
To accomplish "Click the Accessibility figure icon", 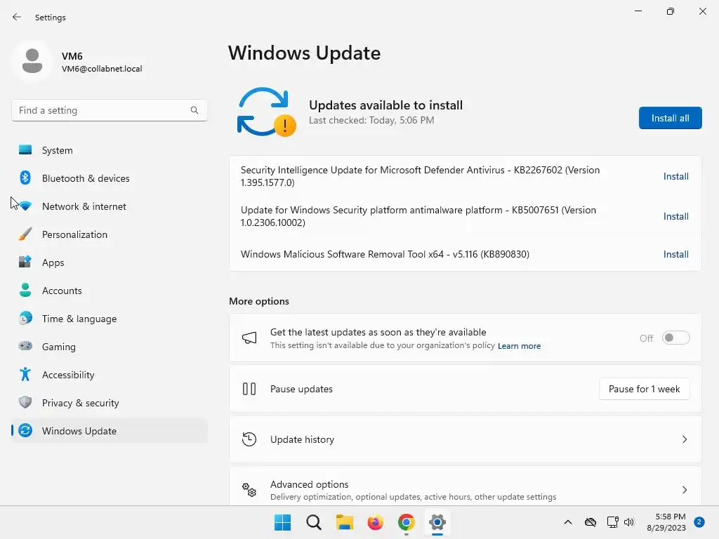I will [25, 375].
